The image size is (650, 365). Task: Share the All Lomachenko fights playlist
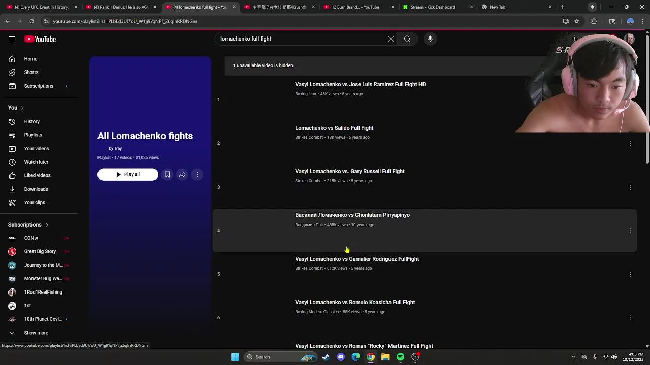tap(182, 174)
